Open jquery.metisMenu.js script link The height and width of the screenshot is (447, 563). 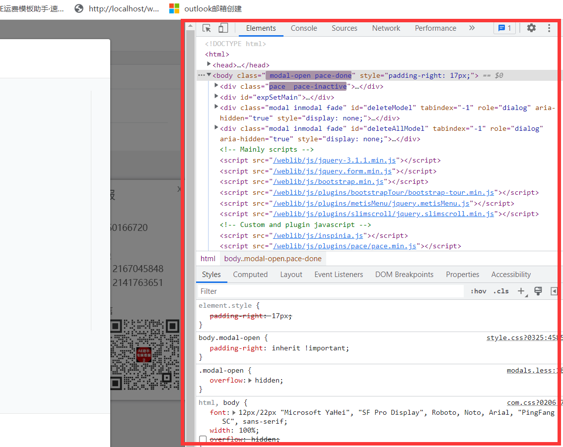pyautogui.click(x=371, y=203)
